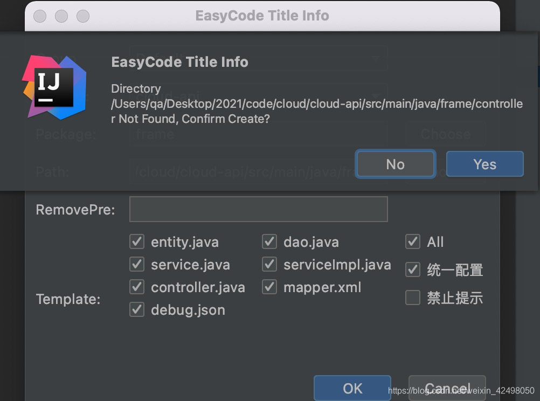Minimize the EasyCode Title Info window
The image size is (540, 401).
point(61,16)
